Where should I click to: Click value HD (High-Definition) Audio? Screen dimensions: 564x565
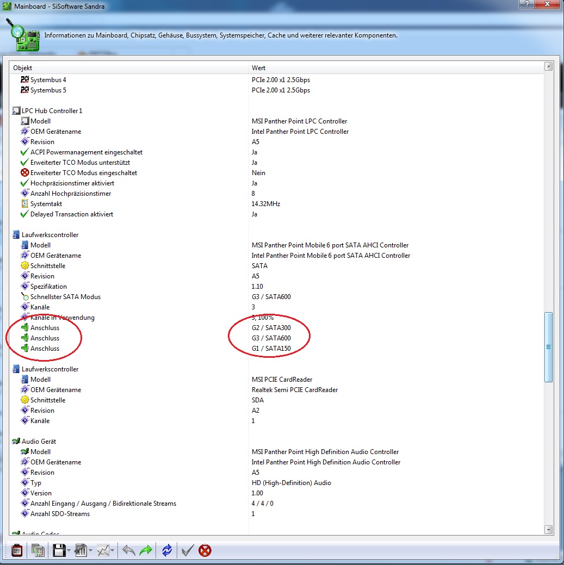point(291,483)
